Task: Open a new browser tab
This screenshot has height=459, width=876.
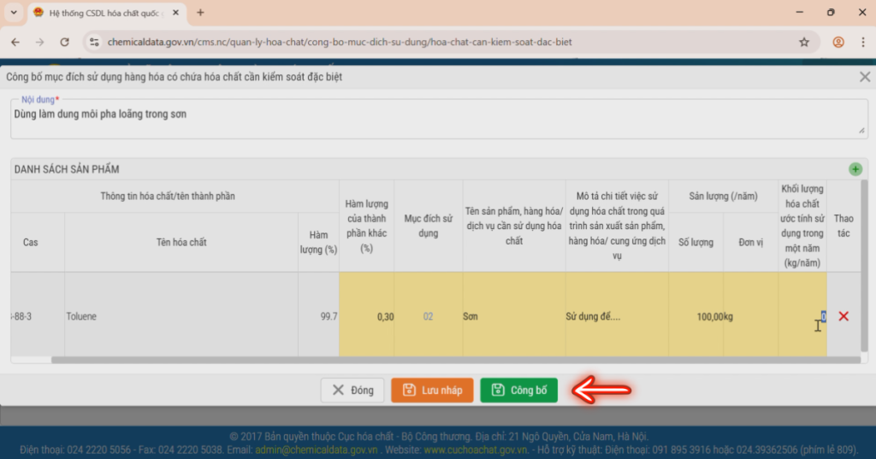Action: [200, 12]
